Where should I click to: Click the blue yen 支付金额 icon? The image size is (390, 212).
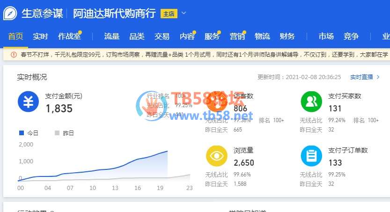tap(28, 102)
